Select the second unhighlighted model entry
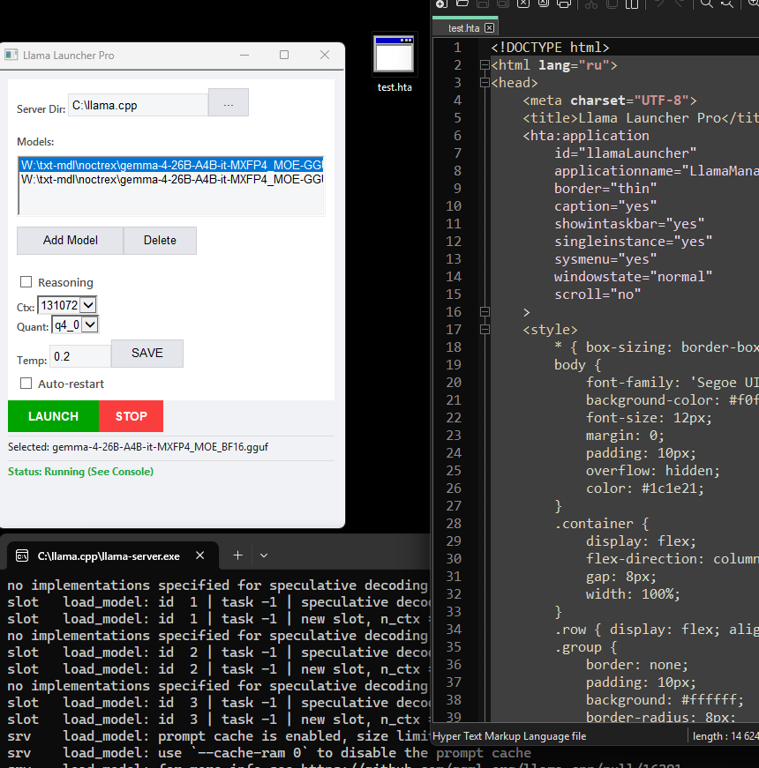 click(x=171, y=179)
